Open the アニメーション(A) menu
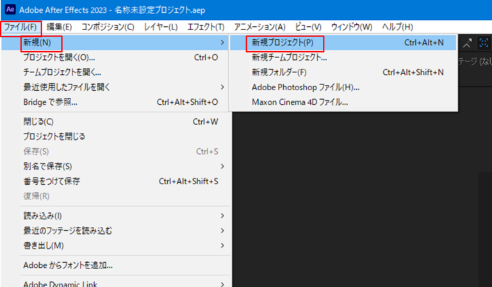Image resolution: width=492 pixels, height=287 pixels. pos(259,27)
